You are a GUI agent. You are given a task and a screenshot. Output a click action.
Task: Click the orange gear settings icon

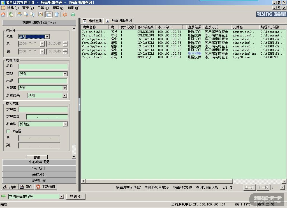[x=65, y=14]
